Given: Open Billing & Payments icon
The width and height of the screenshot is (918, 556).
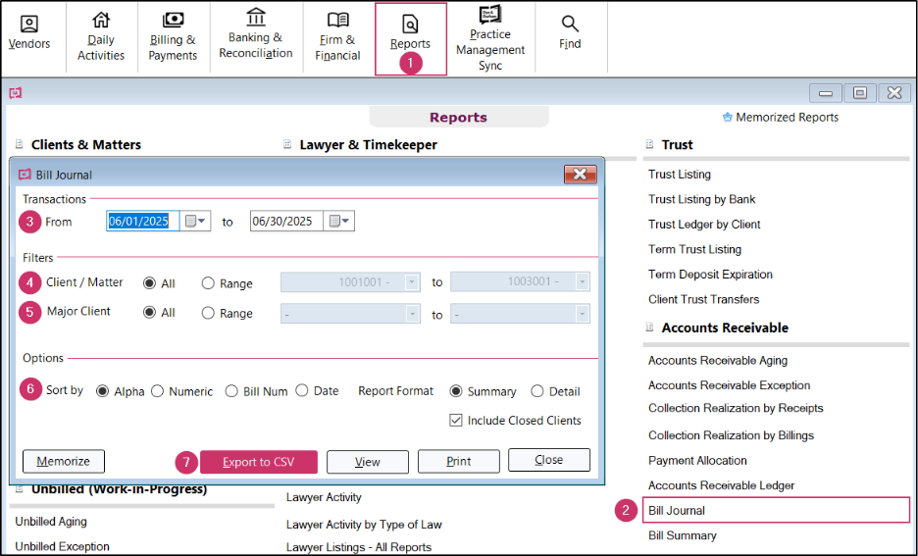Looking at the screenshot, I should click(173, 20).
